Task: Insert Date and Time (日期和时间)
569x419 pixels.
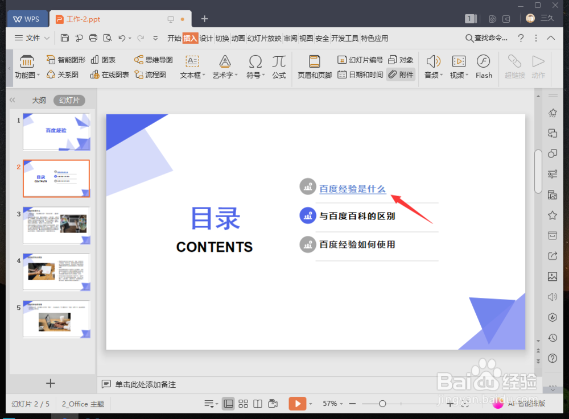Action: point(360,74)
